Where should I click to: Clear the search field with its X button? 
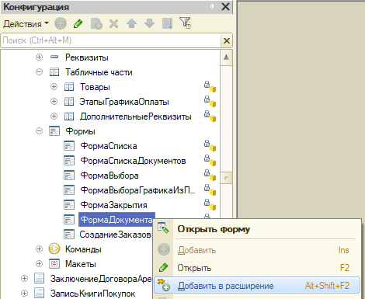(x=227, y=40)
